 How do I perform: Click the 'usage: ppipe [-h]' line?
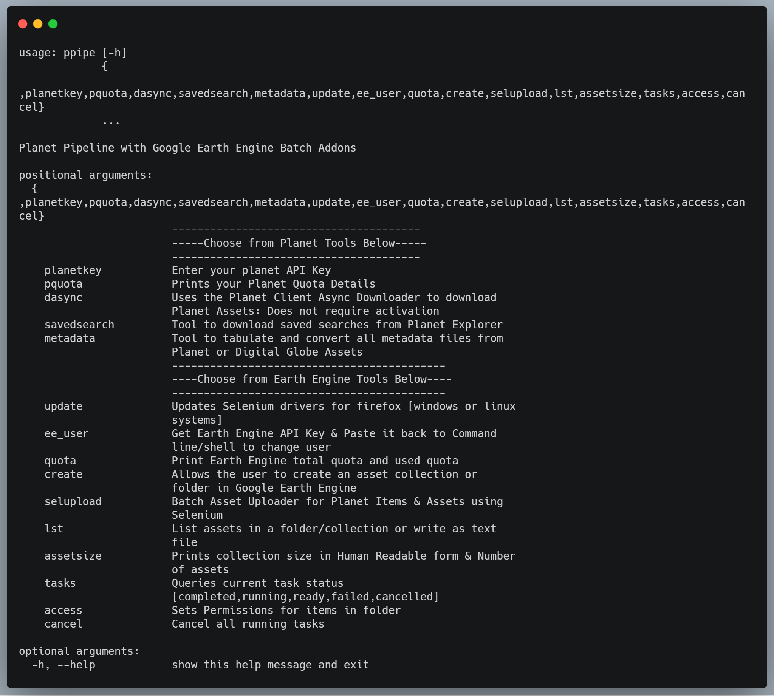tap(73, 53)
